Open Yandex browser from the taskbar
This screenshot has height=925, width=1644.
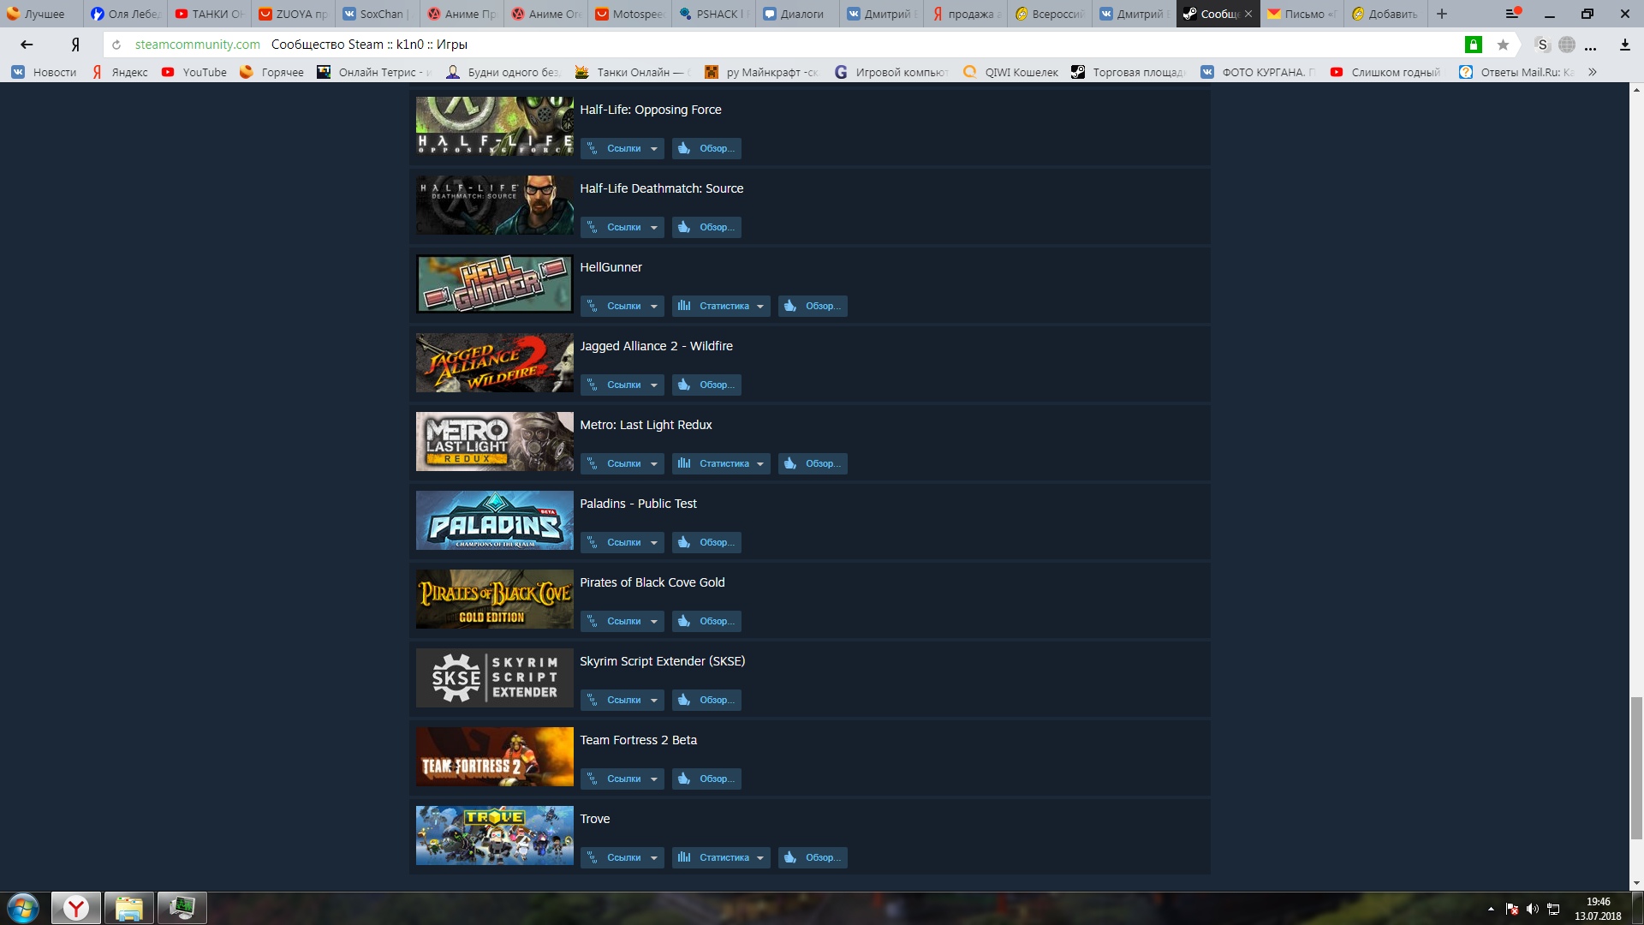(76, 908)
